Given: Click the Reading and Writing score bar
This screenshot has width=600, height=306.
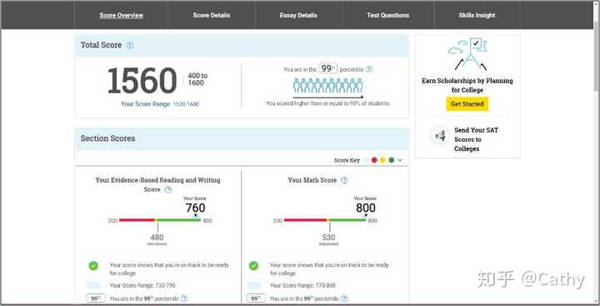Looking at the screenshot, I should [160, 220].
